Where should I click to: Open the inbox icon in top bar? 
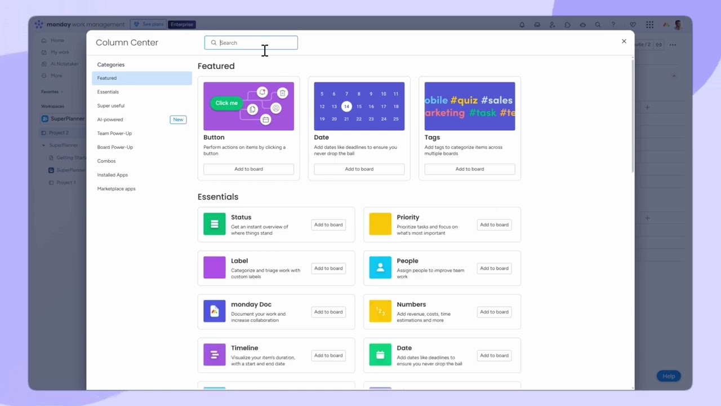pos(537,25)
